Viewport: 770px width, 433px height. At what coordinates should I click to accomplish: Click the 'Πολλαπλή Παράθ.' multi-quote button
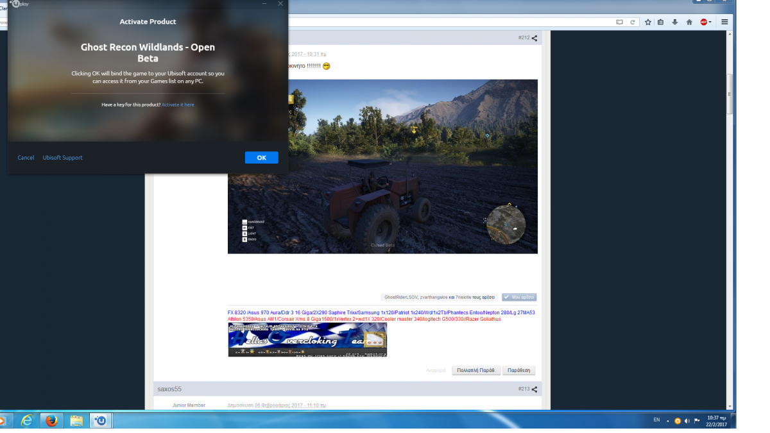pyautogui.click(x=475, y=371)
